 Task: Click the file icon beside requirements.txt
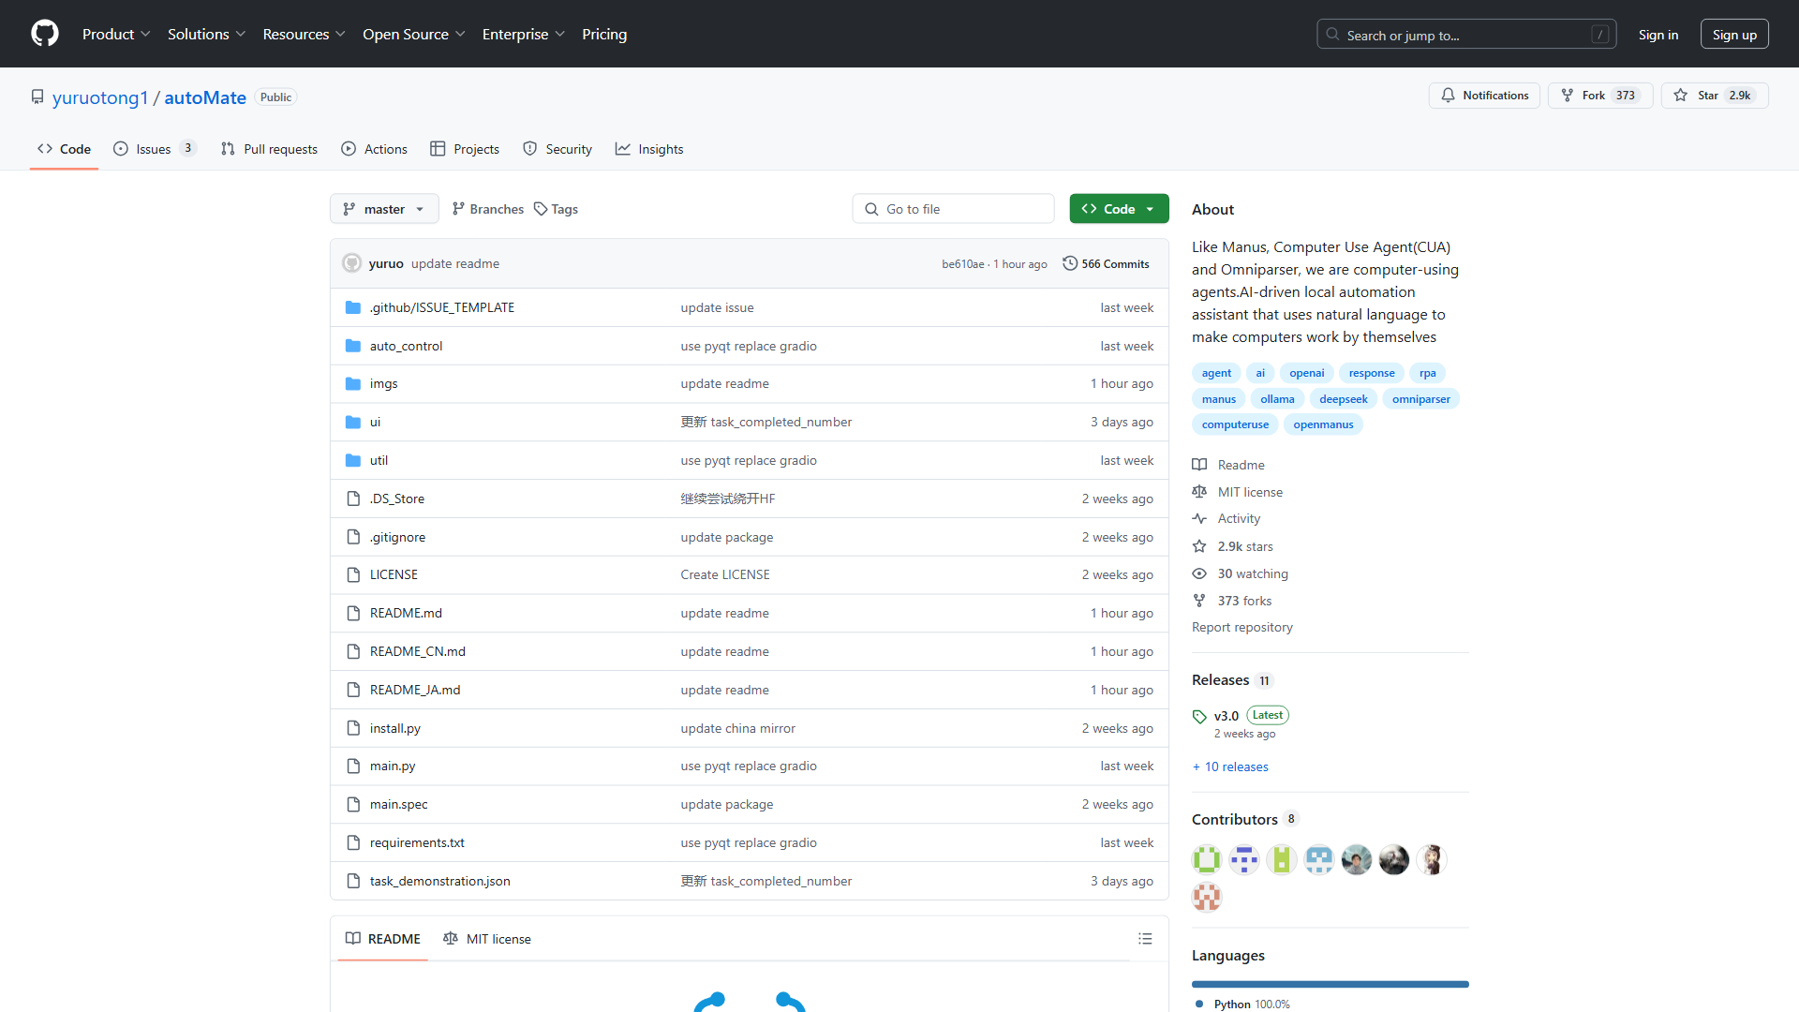click(x=353, y=843)
